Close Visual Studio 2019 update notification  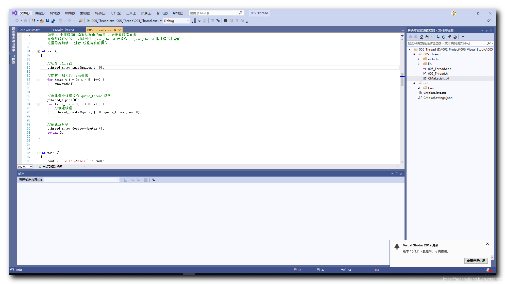click(x=487, y=244)
